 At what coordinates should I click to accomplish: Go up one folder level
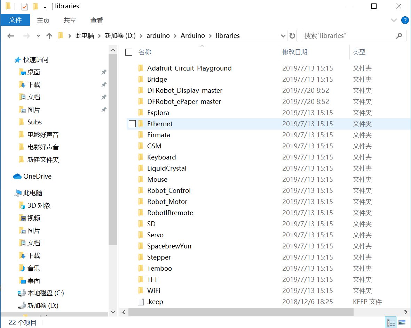point(49,36)
